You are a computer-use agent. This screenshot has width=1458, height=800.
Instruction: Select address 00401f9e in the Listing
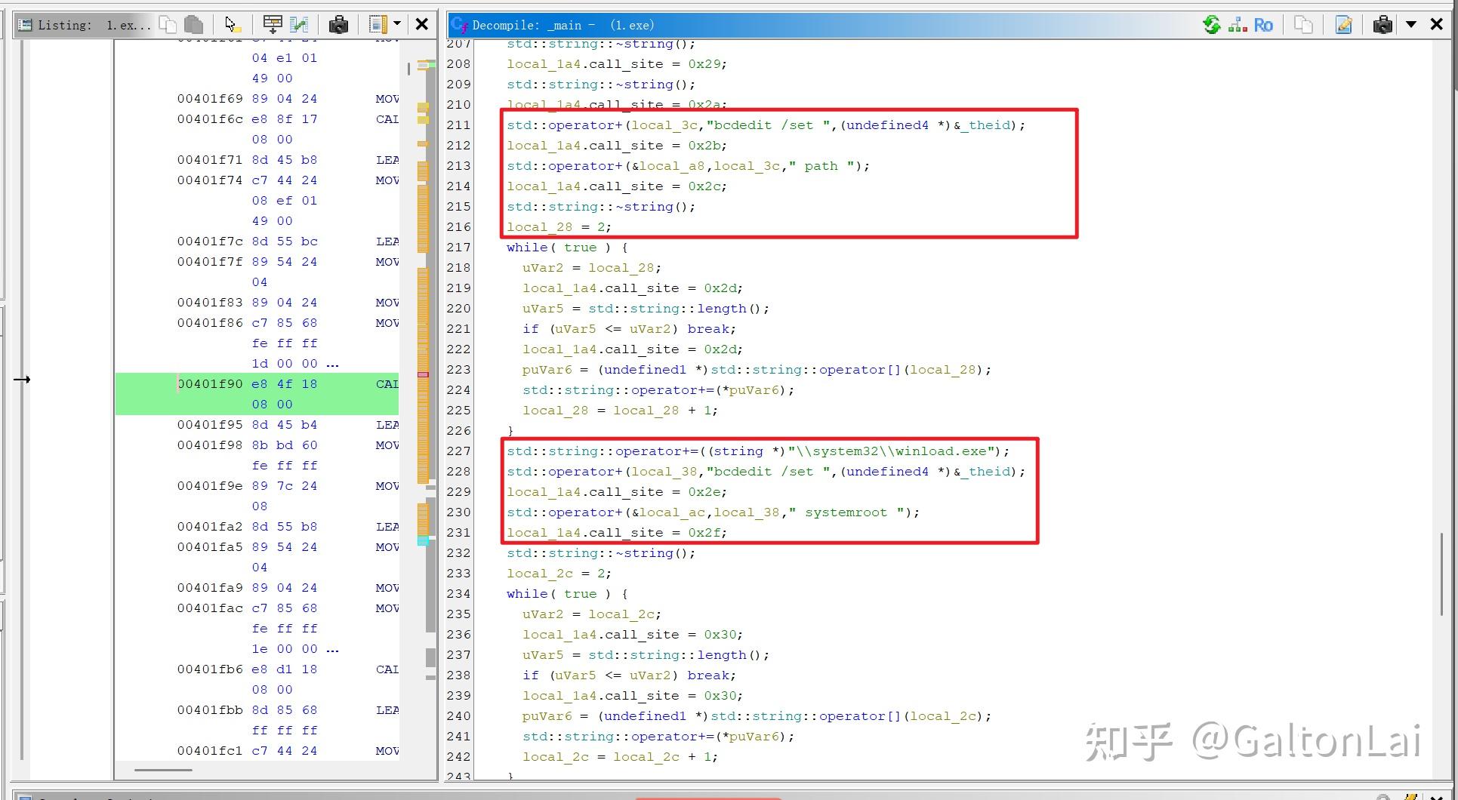click(210, 485)
